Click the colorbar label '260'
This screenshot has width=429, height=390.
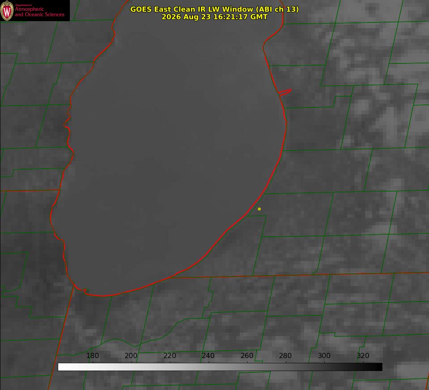point(247,355)
